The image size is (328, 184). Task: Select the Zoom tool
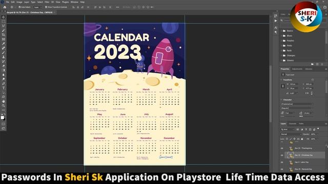click(4, 106)
